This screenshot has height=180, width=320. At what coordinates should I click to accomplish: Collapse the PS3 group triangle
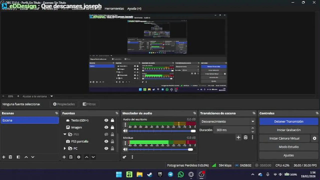65,134
